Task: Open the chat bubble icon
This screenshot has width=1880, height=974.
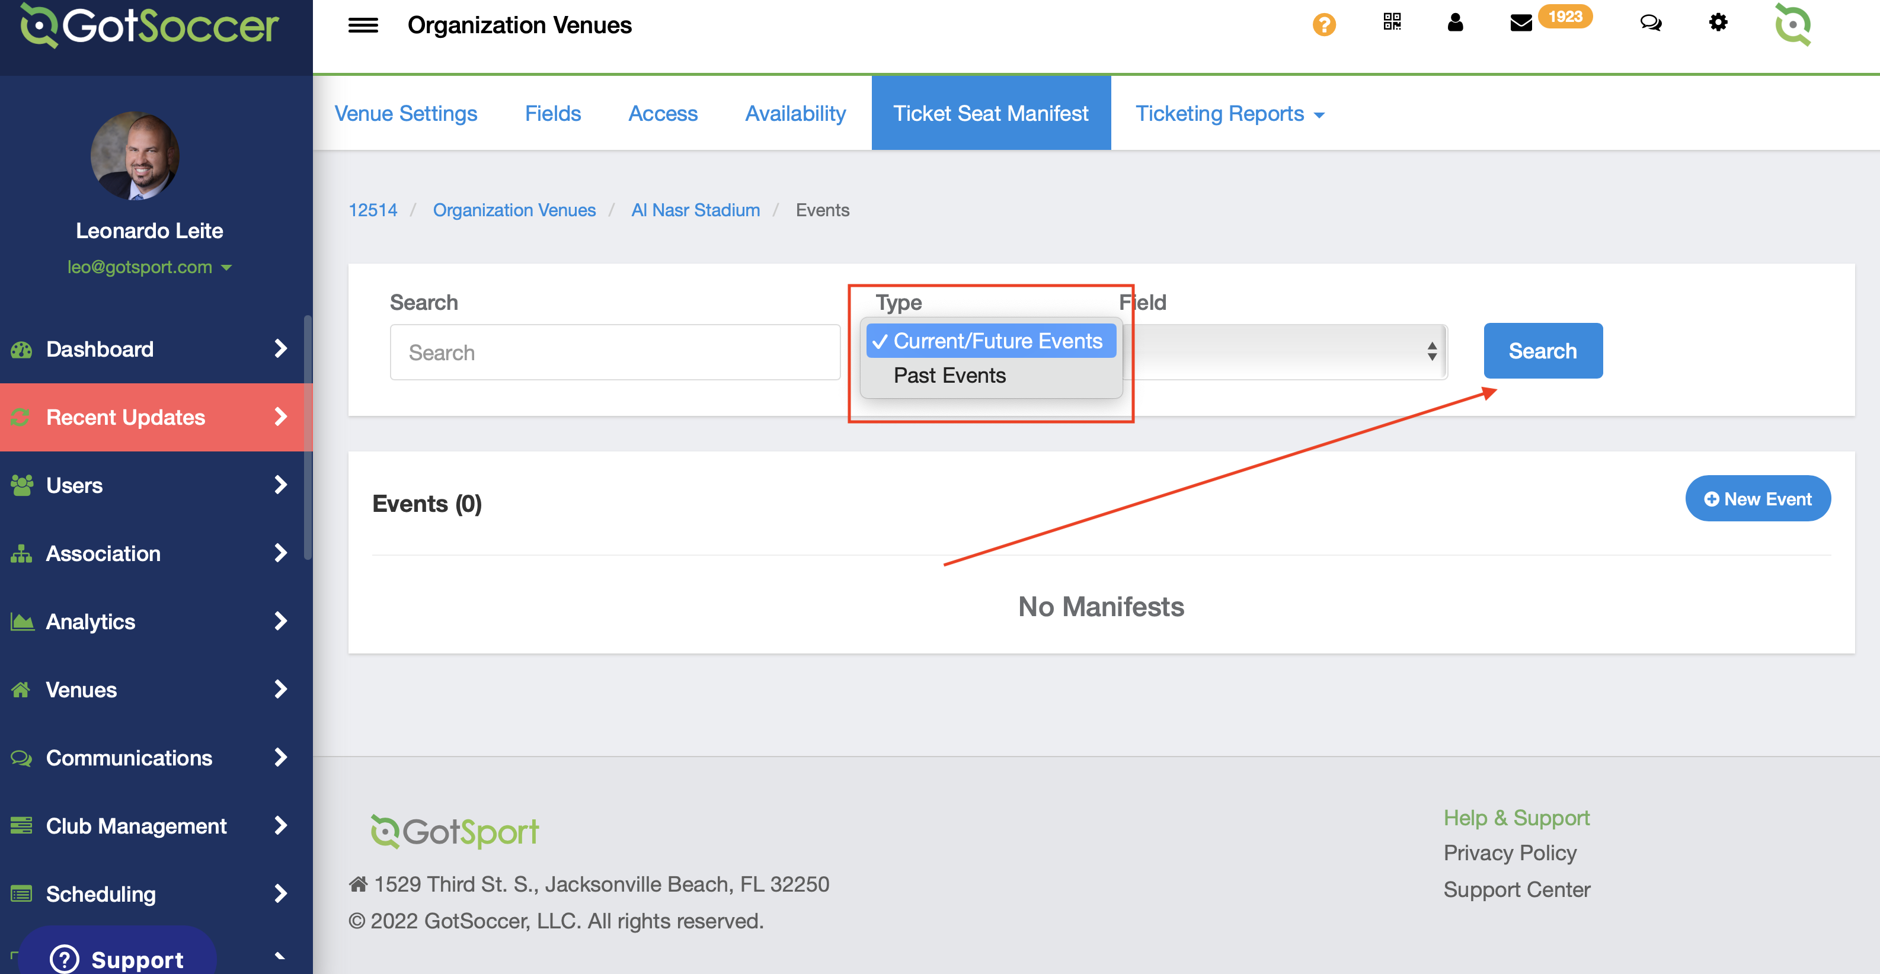Action: 1651,23
